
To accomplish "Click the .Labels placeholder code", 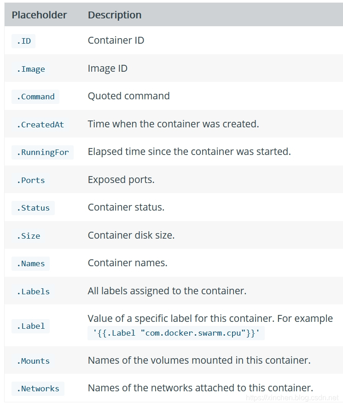I will (33, 292).
